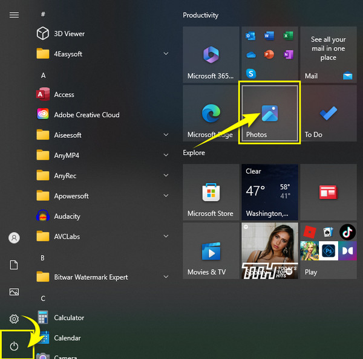Open the Spotify Today's Top Hits tile
Image resolution: width=363 pixels, height=359 pixels.
[270, 251]
